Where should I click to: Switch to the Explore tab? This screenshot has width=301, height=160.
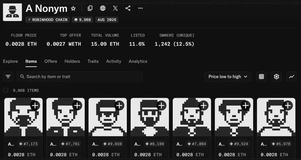pos(10,61)
